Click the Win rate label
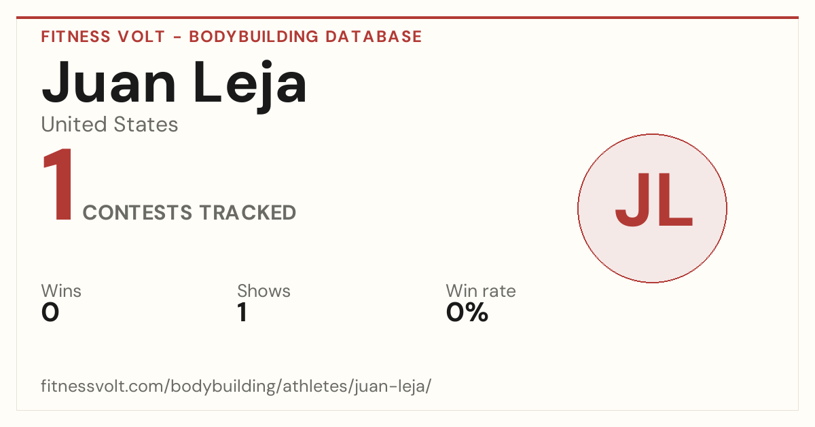The height and width of the screenshot is (427, 815). click(x=481, y=291)
